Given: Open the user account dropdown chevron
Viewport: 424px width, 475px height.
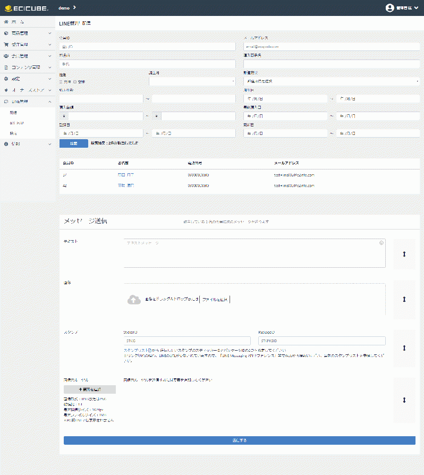Looking at the screenshot, I should tap(416, 8).
